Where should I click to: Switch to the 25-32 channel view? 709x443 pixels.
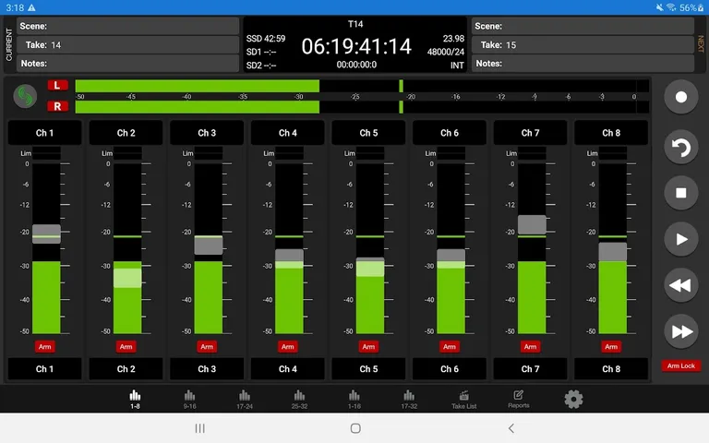pos(299,400)
